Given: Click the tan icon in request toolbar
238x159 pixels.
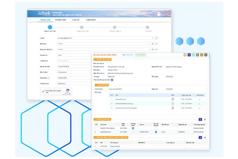Looking at the screenshot, I should [x=185, y=55].
